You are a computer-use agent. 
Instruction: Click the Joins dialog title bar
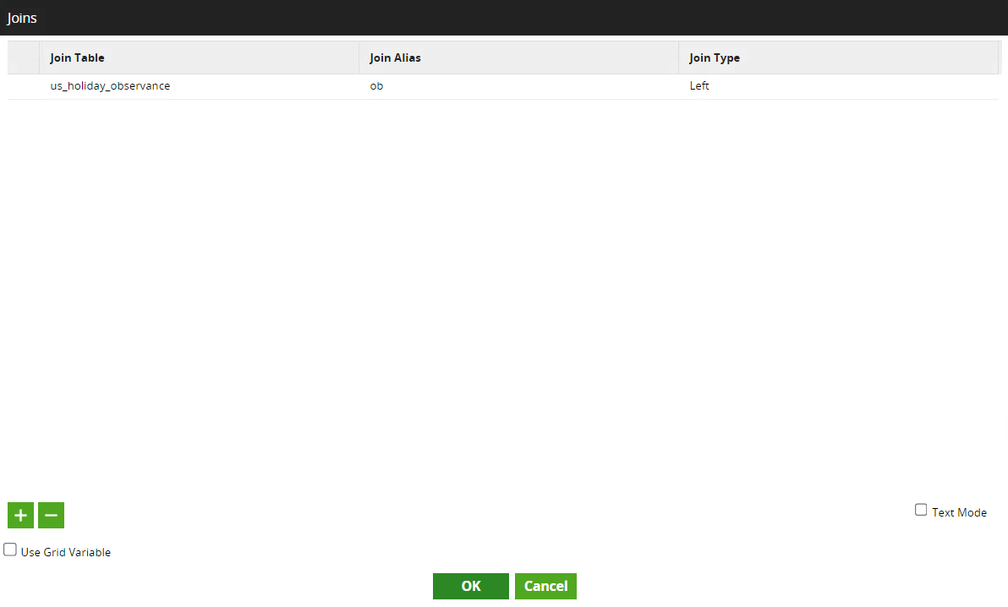click(504, 18)
